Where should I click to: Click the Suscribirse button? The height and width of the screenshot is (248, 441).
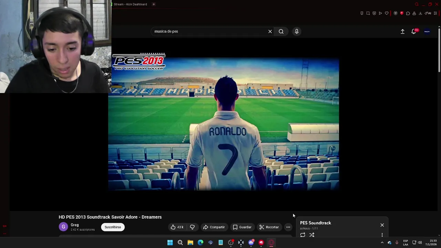coord(113,227)
